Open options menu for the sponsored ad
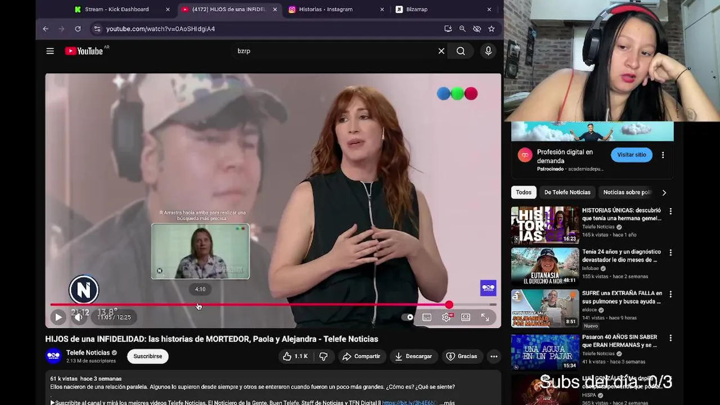Viewport: 720px width, 405px height. (x=663, y=155)
